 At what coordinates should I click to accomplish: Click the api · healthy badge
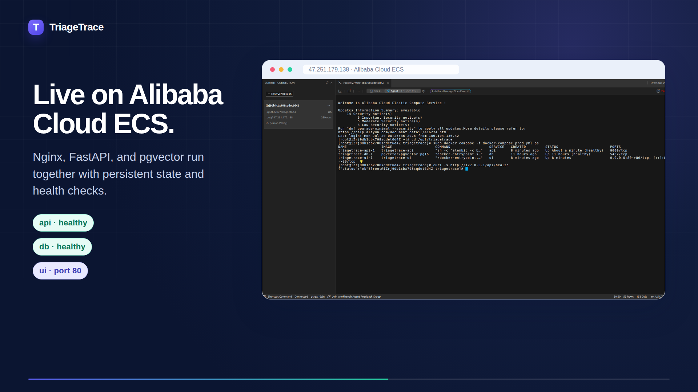point(63,223)
